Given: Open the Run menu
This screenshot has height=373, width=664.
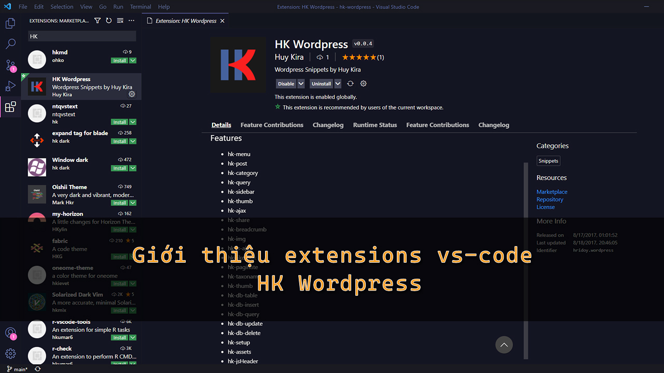Looking at the screenshot, I should tap(118, 7).
